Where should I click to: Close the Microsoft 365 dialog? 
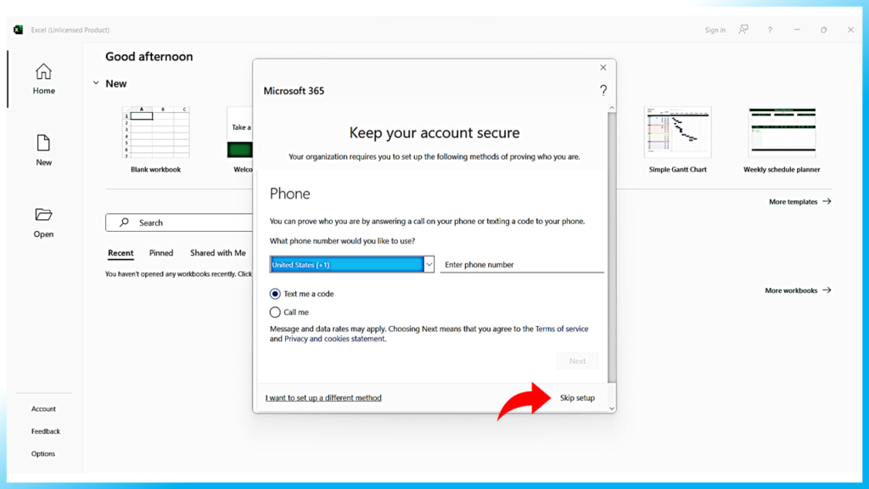(603, 68)
